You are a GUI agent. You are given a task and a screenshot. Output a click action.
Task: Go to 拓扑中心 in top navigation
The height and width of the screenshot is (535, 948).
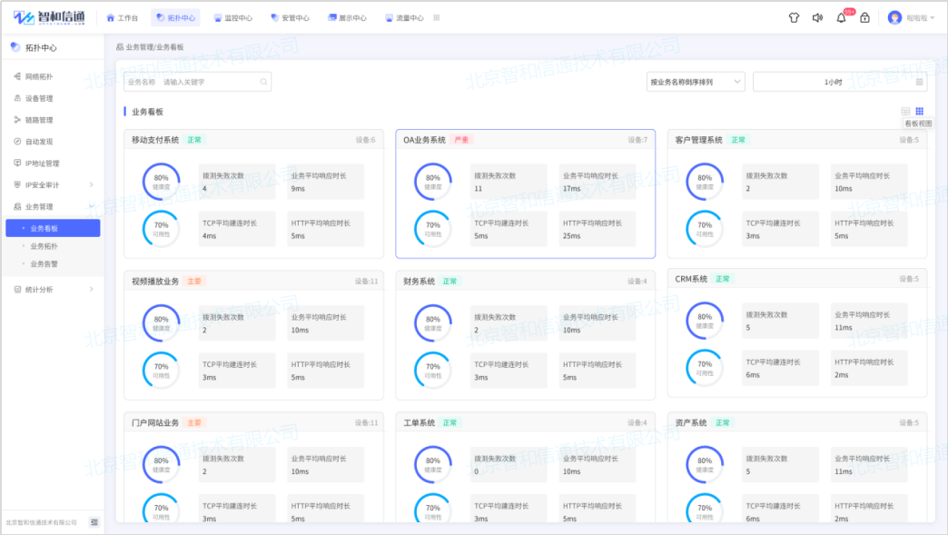[175, 17]
